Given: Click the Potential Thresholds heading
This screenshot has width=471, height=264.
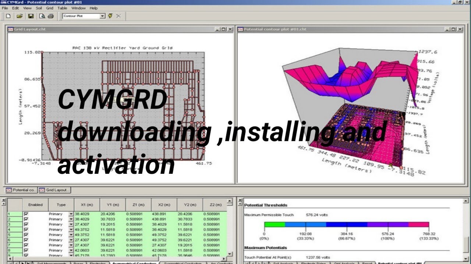Looking at the screenshot, I should (x=266, y=205).
